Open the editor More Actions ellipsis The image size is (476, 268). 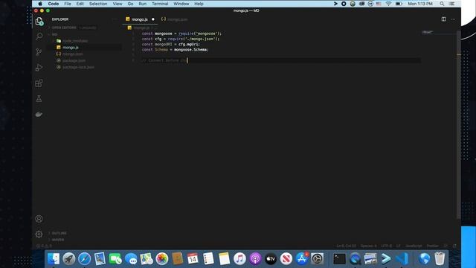point(453,19)
